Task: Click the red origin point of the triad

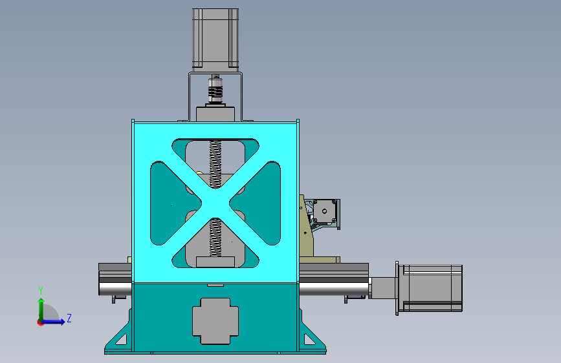Action: tap(40, 322)
